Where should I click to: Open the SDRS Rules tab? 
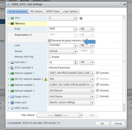click(53, 11)
